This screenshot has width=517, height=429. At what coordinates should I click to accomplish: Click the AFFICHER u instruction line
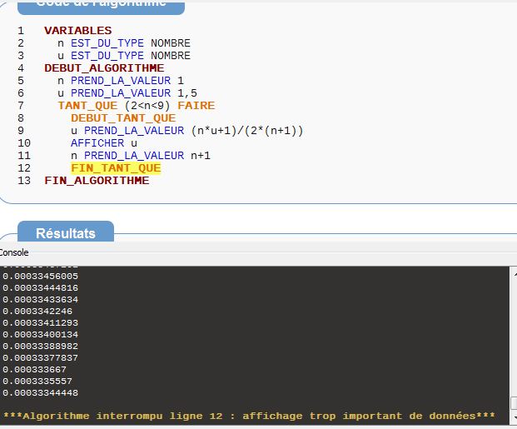coord(104,143)
